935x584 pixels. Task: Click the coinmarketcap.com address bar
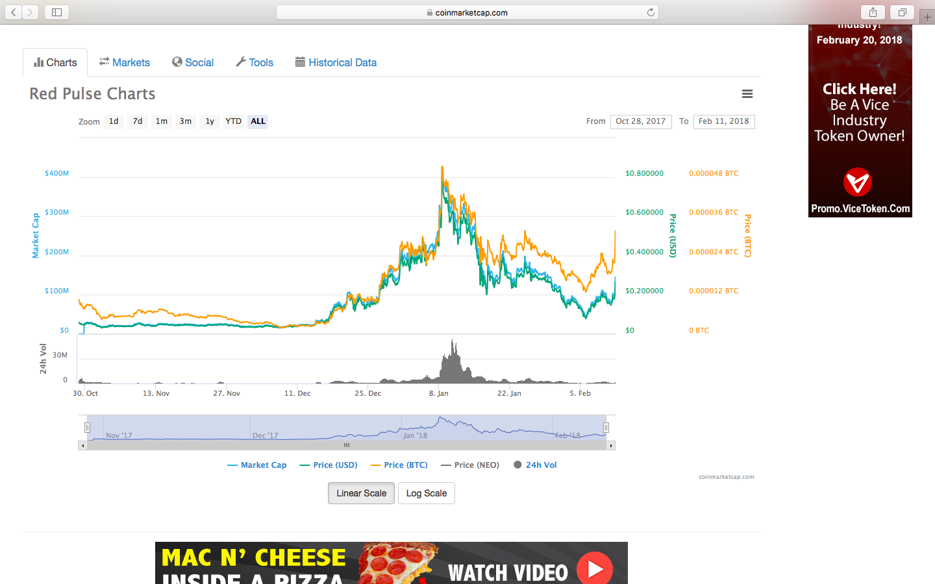pos(467,12)
